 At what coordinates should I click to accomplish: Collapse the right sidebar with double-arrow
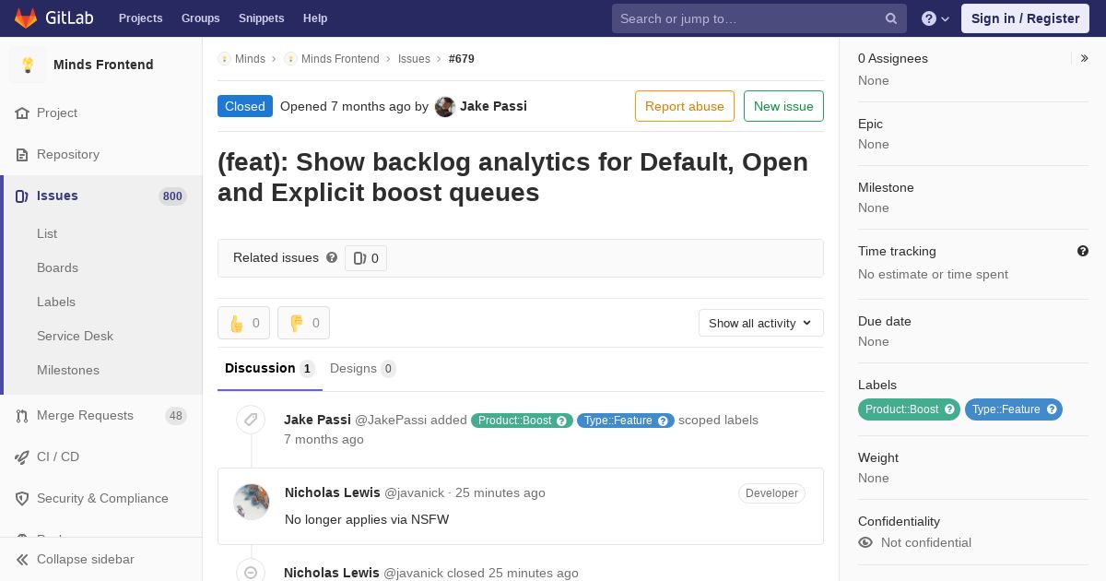tap(1085, 58)
